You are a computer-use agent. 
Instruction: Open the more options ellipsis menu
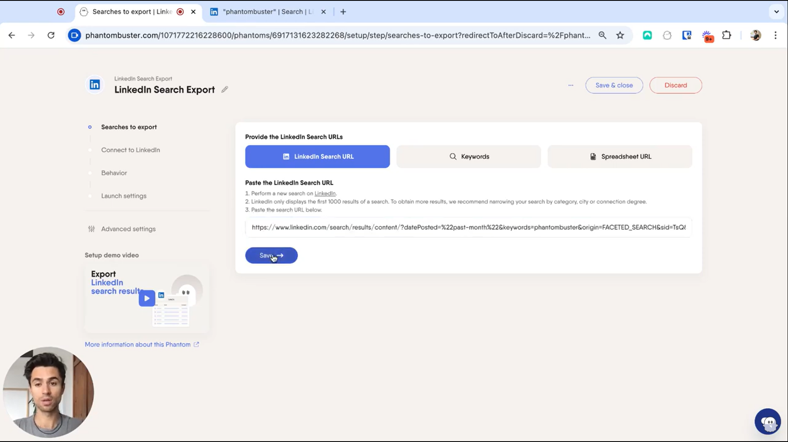tap(570, 85)
